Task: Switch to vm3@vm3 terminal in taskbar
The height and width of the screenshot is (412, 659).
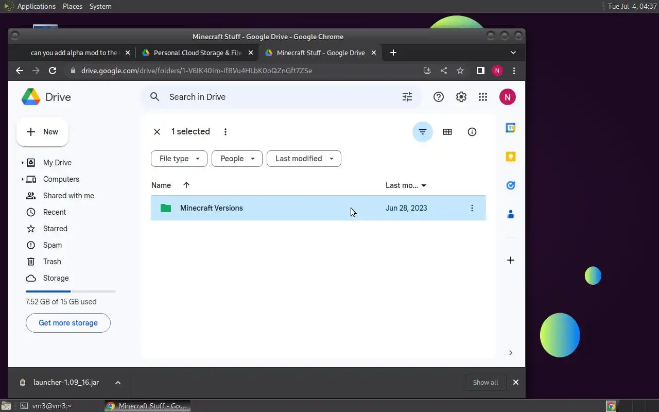Action: coord(46,406)
